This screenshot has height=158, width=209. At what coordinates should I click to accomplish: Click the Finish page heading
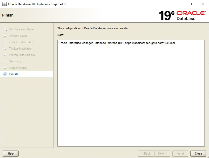click(8, 15)
